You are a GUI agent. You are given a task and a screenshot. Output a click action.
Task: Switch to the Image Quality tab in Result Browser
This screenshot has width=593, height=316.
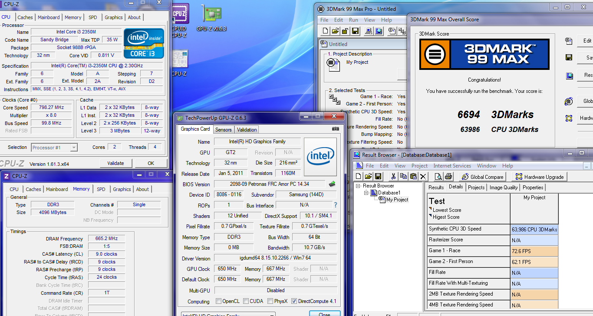pyautogui.click(x=504, y=188)
